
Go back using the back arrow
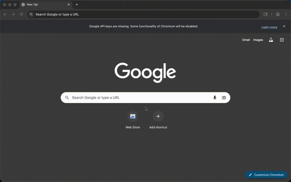(x=5, y=14)
